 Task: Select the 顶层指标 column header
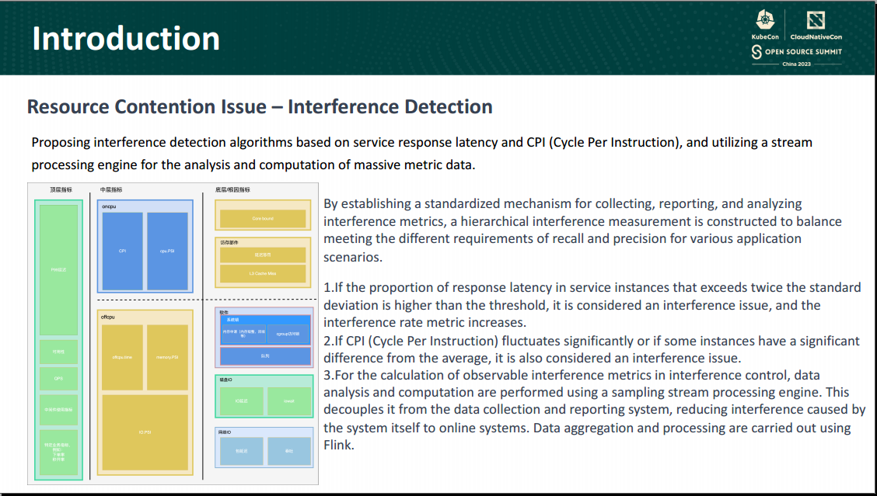(x=61, y=189)
